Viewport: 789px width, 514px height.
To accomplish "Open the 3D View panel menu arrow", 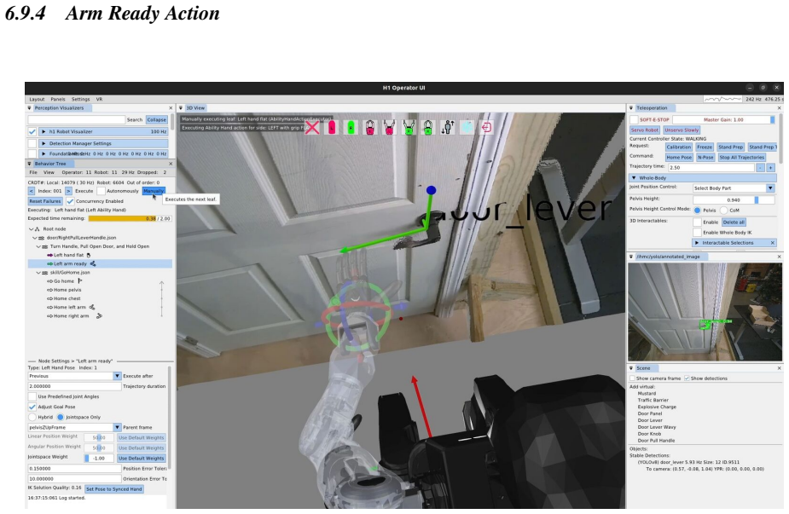I will pyautogui.click(x=181, y=108).
